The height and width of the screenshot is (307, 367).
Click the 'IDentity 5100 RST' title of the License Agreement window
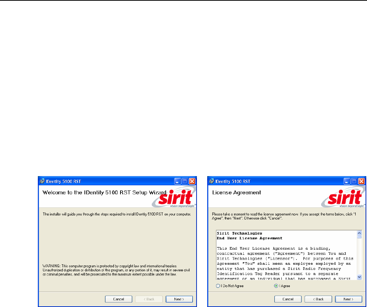[233, 182]
